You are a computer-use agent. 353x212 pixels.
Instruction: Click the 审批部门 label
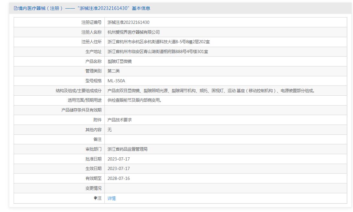pos(93,149)
